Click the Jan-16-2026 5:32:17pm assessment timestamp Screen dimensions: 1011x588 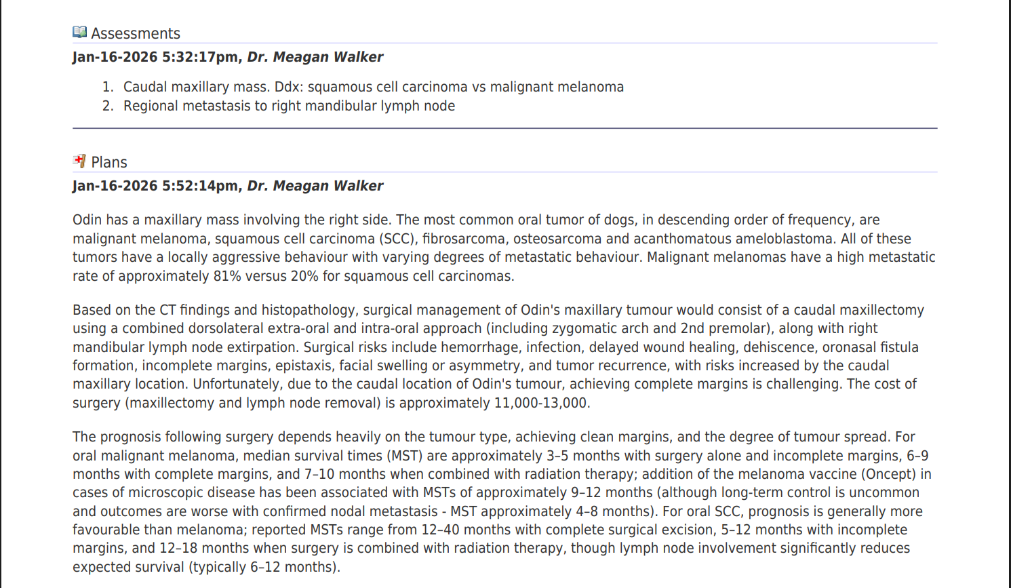tap(155, 57)
